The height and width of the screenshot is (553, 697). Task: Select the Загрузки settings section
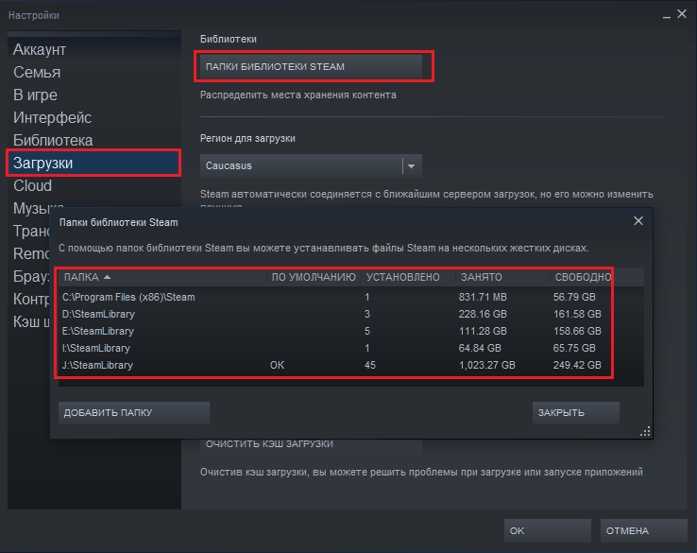coord(93,163)
